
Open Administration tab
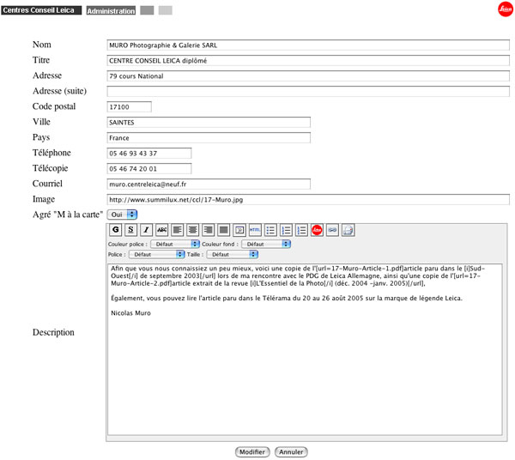111,10
